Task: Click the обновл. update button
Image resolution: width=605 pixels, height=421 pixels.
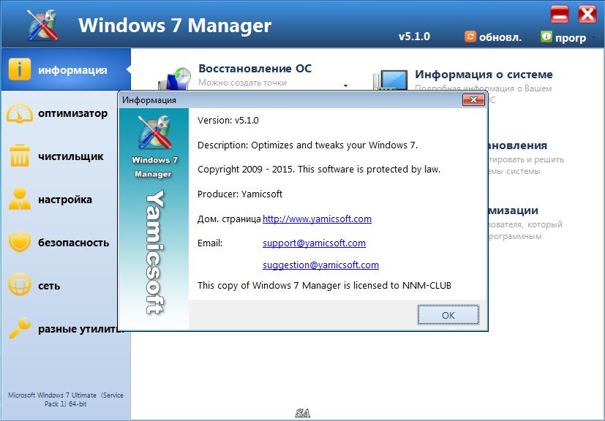Action: point(493,37)
